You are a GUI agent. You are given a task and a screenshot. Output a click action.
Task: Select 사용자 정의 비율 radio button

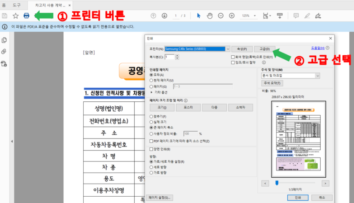[x=151, y=134]
